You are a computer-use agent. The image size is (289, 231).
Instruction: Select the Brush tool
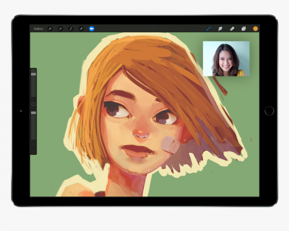209,29
